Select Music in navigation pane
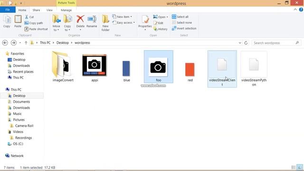The width and height of the screenshot is (304, 171). [15, 114]
